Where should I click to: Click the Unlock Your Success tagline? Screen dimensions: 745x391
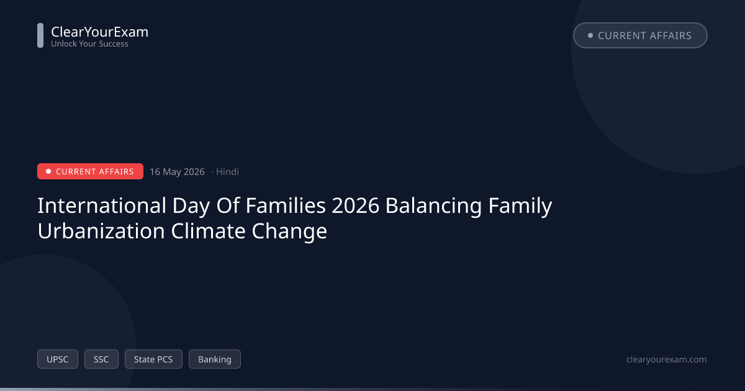click(x=89, y=44)
